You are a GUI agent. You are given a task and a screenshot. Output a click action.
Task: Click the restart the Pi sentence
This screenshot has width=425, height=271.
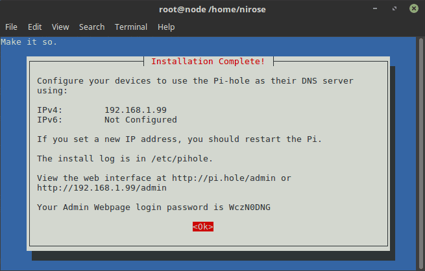click(x=179, y=139)
